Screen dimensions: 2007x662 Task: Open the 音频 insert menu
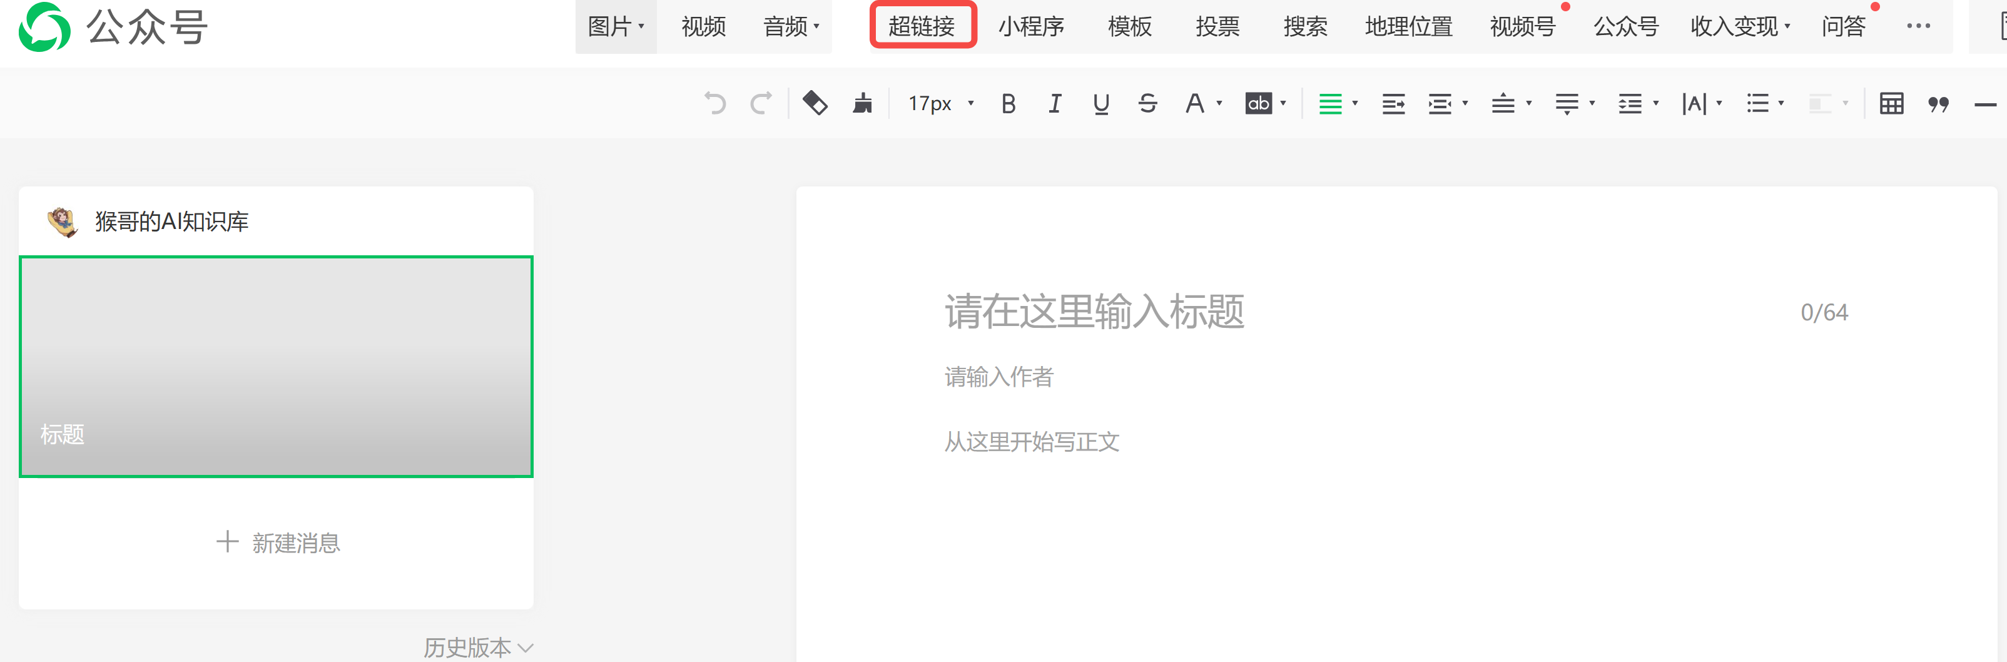(x=791, y=26)
